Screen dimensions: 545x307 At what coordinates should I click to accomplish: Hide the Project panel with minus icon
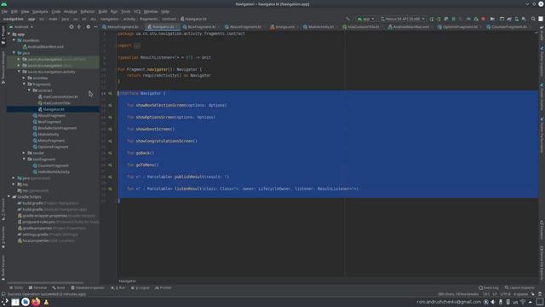point(95,26)
